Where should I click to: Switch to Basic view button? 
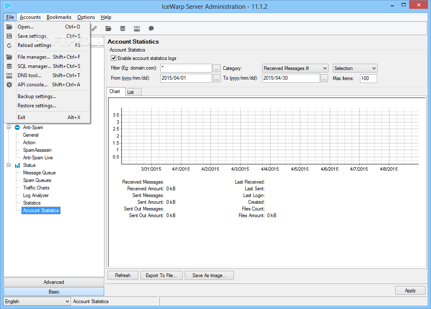54,292
